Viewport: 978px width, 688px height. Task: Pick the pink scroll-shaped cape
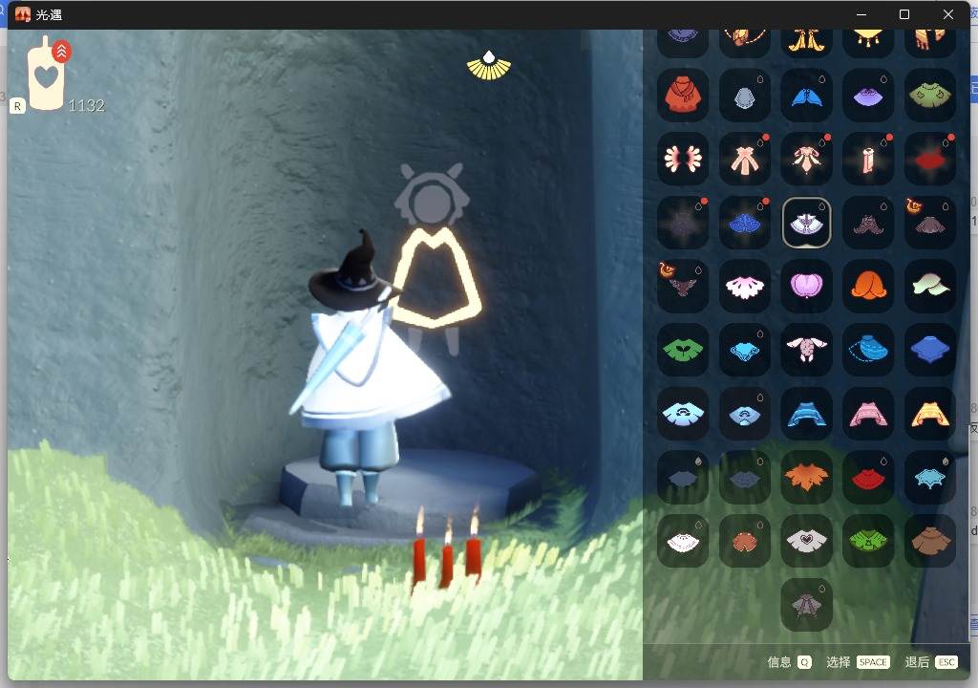tap(868, 160)
